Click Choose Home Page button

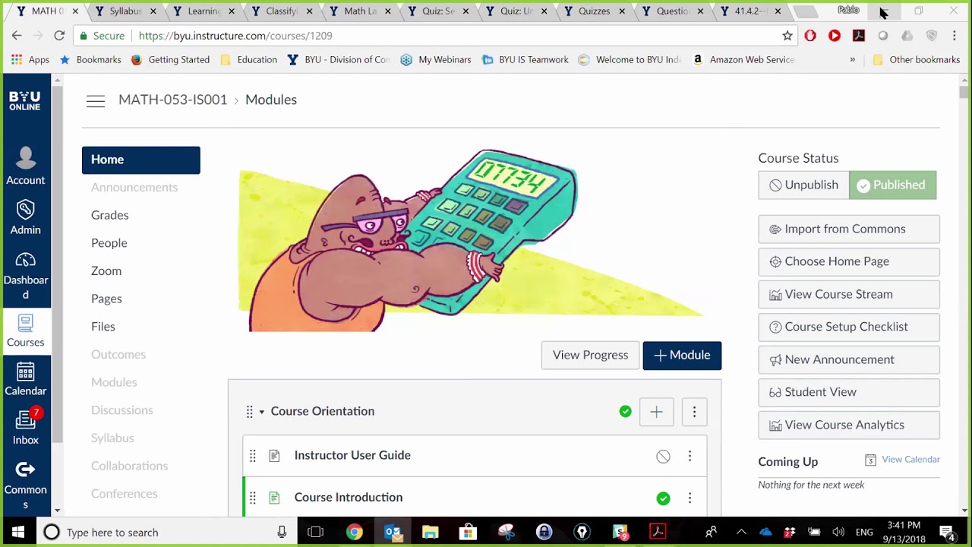[849, 261]
